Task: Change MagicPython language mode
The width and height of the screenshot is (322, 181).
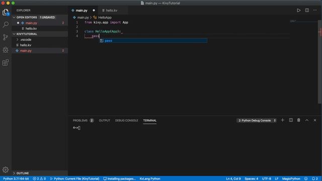Action: (291, 179)
